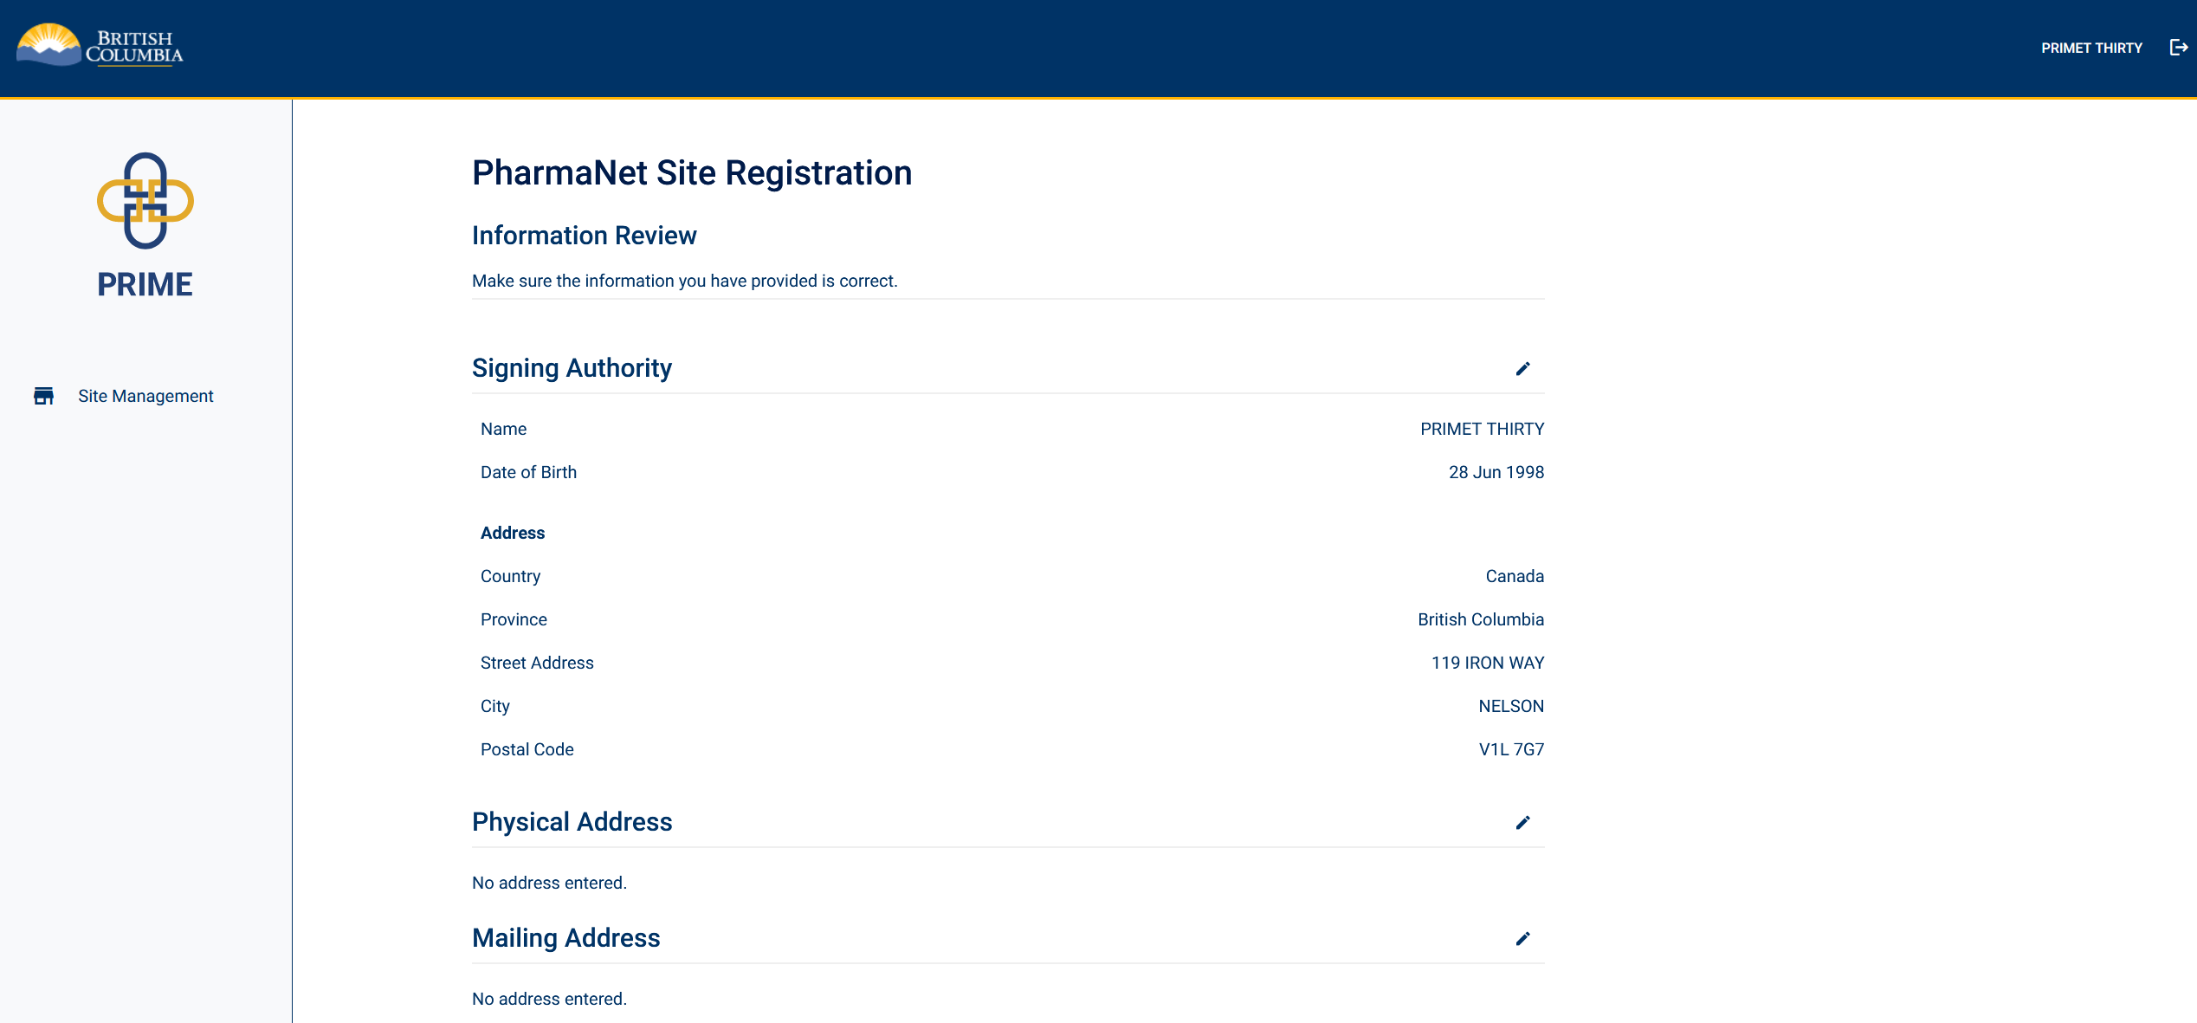
Task: Click the Information Review subheading
Action: click(x=584, y=235)
